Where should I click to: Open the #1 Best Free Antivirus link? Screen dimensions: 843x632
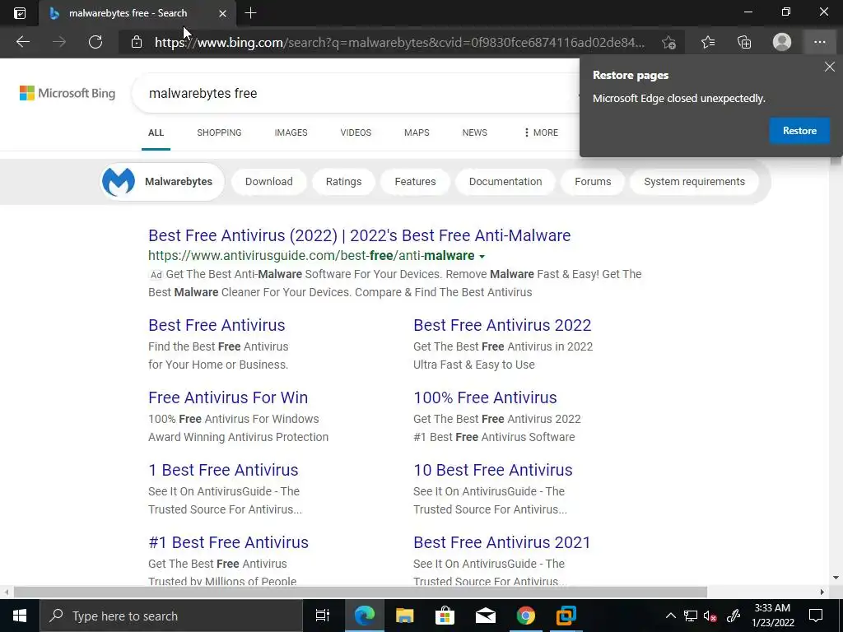pyautogui.click(x=229, y=542)
